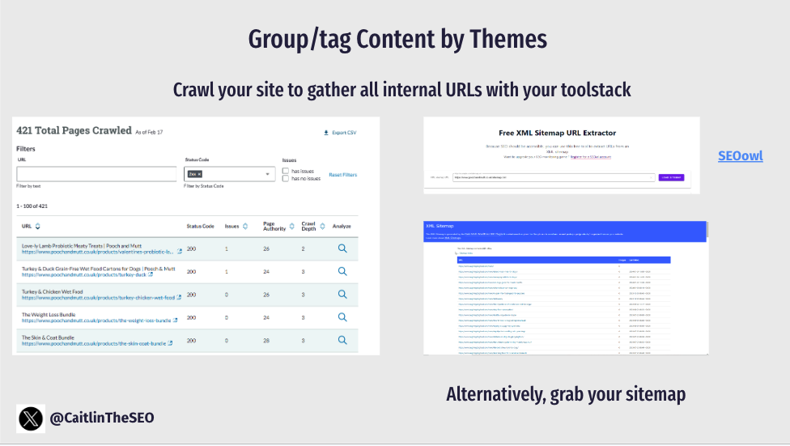Click the Export CSV download icon
The height and width of the screenshot is (446, 790).
click(x=326, y=133)
